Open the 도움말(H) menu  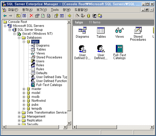tap(81, 10)
